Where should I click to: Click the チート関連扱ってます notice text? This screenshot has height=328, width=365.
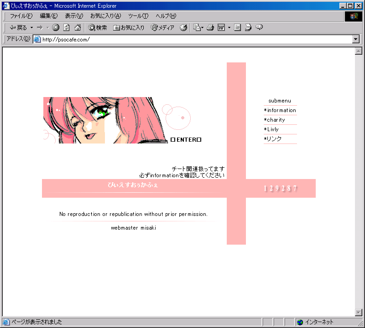point(198,169)
